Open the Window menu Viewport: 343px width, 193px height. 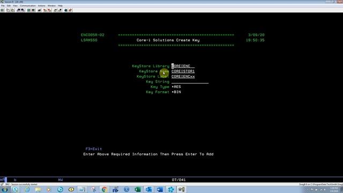51,6
